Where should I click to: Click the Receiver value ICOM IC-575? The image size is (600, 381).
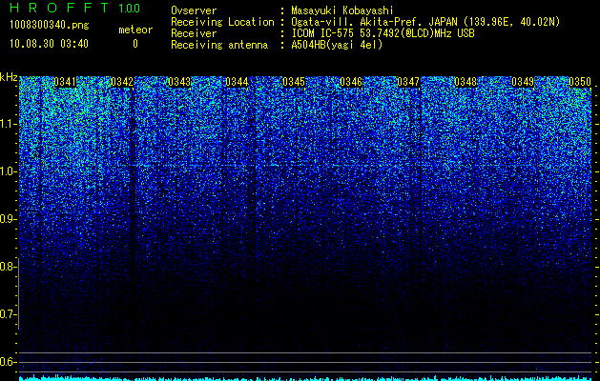323,33
